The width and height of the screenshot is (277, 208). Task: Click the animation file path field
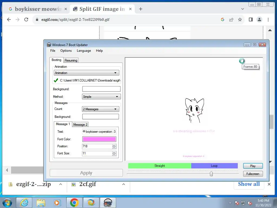click(90, 80)
